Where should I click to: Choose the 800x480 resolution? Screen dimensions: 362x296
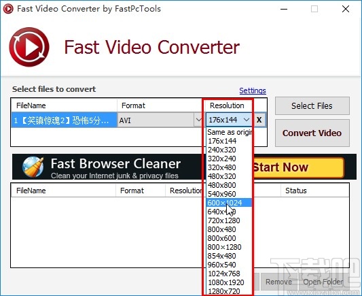229,229
